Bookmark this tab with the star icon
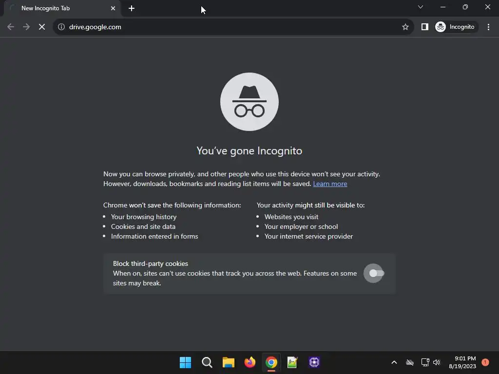Viewport: 499px width, 374px height. coord(405,27)
